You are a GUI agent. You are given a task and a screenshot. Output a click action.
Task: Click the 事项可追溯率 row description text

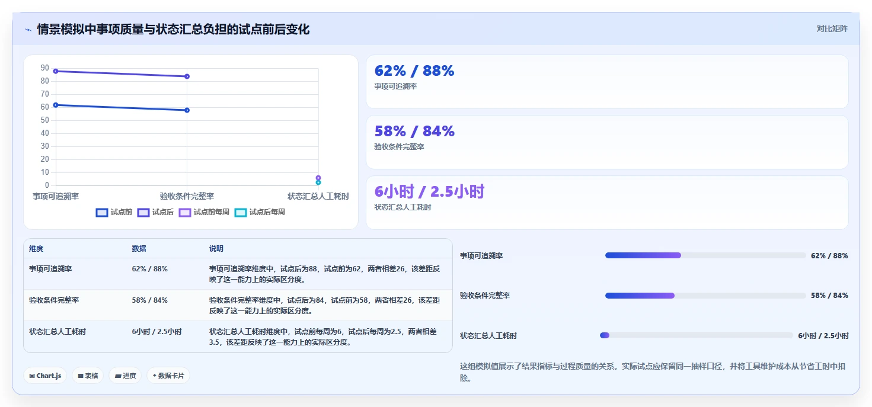[x=325, y=274]
